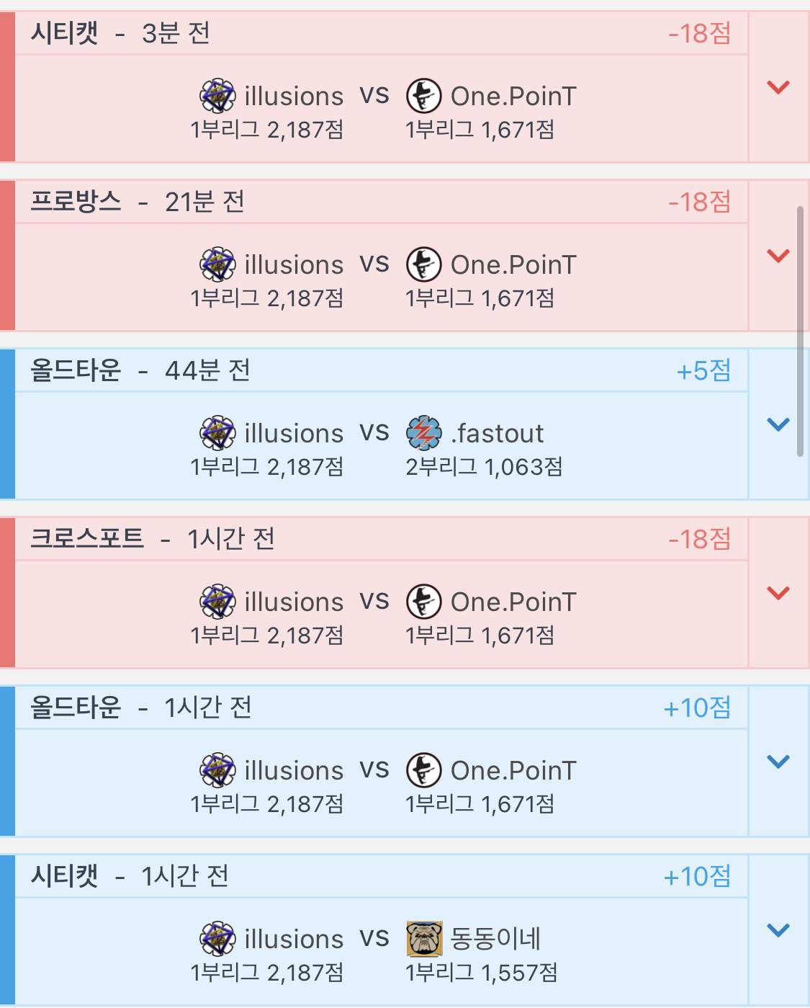Image resolution: width=810 pixels, height=1008 pixels.
Task: Click the vertical scrollbar thumb
Action: tap(800, 331)
